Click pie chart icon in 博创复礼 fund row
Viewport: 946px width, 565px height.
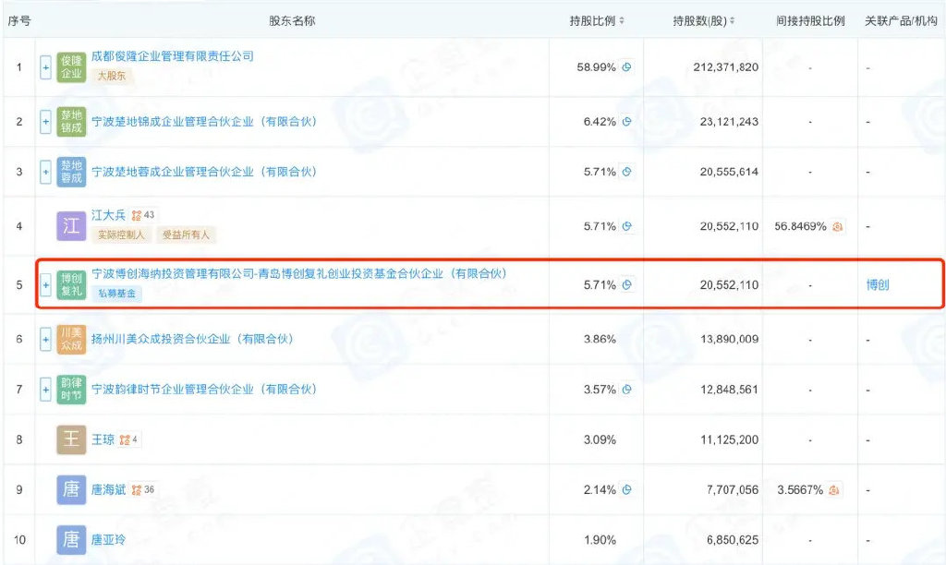pyautogui.click(x=627, y=284)
